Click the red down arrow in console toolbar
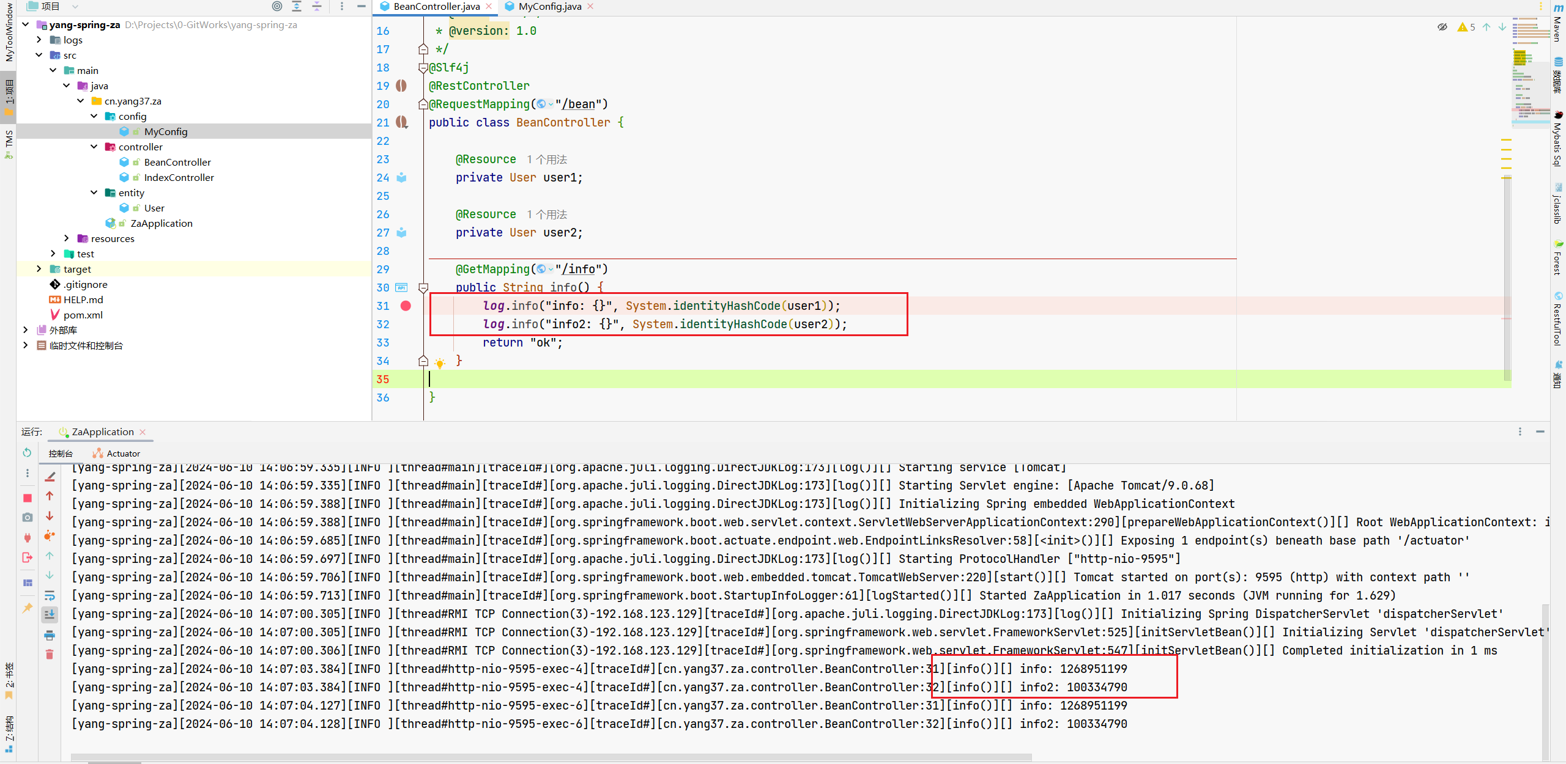Viewport: 1566px width, 764px height. tap(50, 516)
